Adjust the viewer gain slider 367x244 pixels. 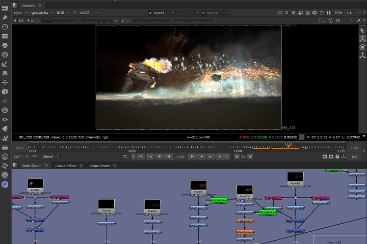pos(77,20)
